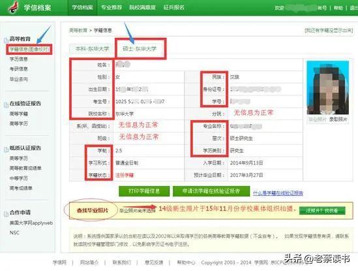Open 什么是学籍在线验证报告 link

[x=278, y=193]
